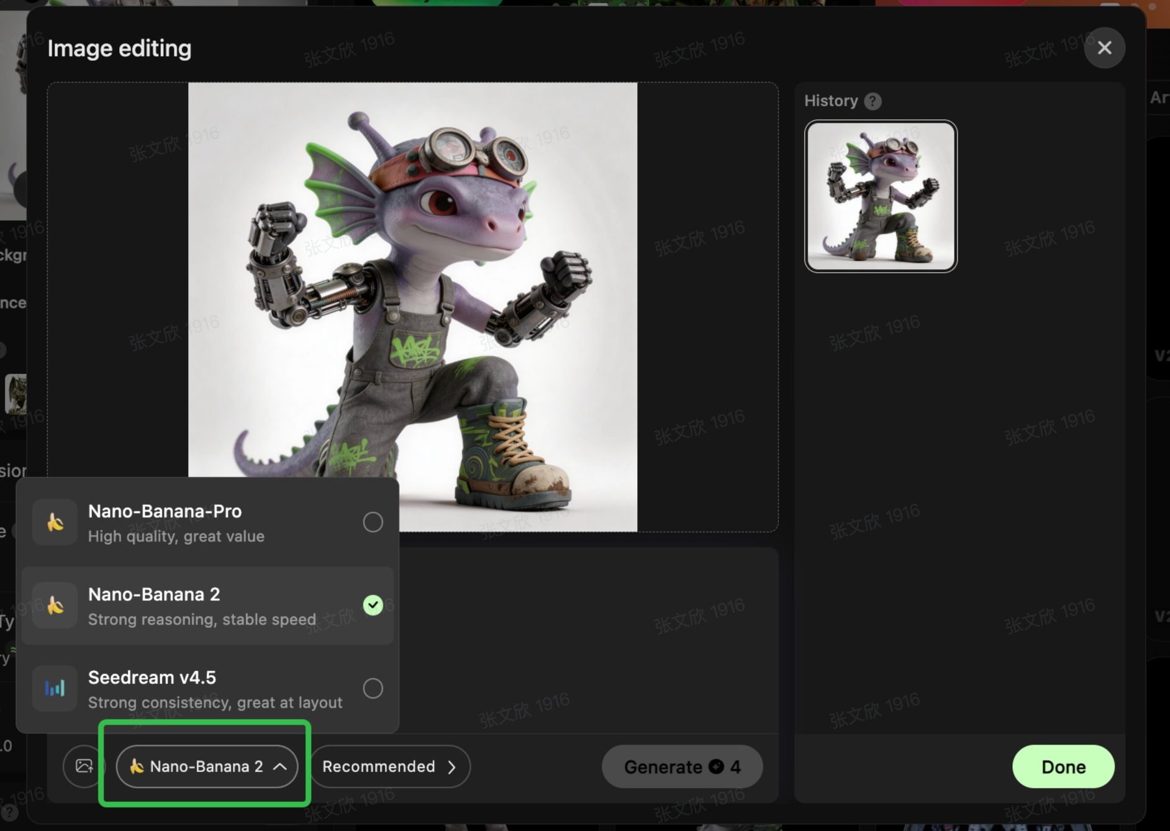The height and width of the screenshot is (831, 1170).
Task: Click the banana icon beside Nano-Banana 2 option
Action: click(55, 606)
